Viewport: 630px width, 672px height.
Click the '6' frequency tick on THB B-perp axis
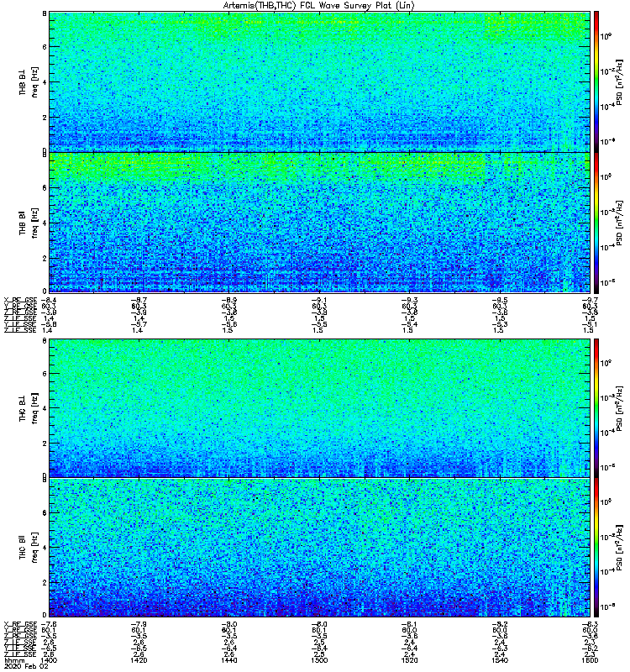pos(45,47)
